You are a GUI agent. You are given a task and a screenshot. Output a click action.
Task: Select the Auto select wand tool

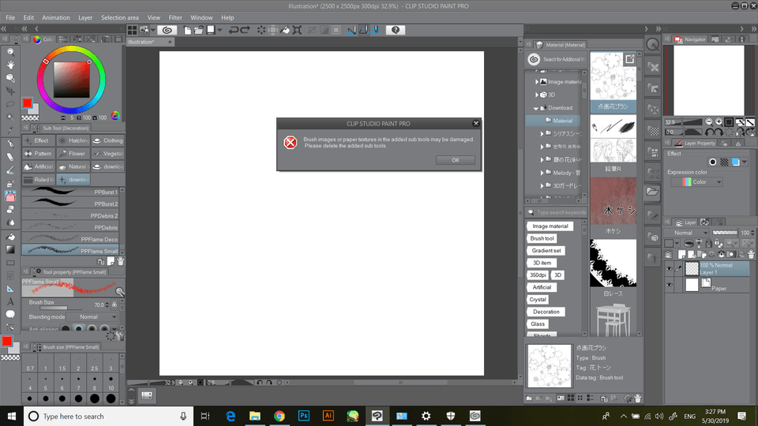10,117
